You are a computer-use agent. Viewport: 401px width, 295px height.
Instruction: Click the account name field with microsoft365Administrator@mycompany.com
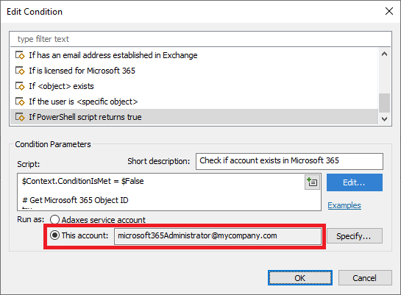218,236
